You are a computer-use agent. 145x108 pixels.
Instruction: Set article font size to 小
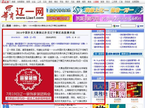(x=78, y=37)
